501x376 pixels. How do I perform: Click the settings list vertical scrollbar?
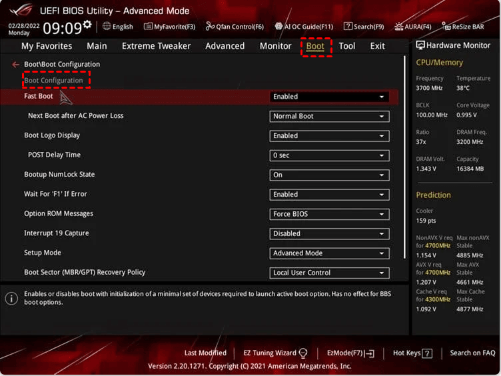point(404,157)
